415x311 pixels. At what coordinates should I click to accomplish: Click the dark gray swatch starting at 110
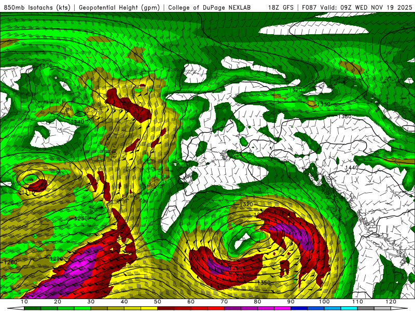366,308
